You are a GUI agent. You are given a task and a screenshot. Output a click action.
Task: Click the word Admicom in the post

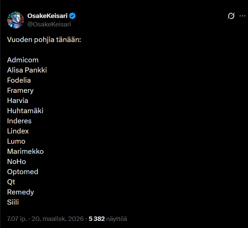[23, 60]
